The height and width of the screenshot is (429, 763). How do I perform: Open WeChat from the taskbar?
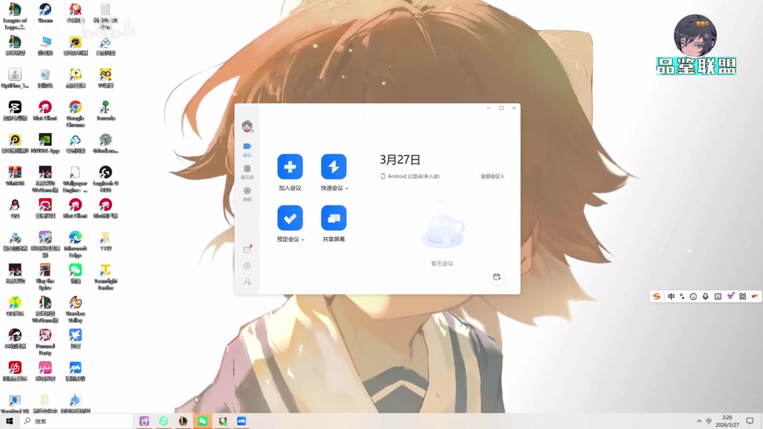pyautogui.click(x=203, y=421)
